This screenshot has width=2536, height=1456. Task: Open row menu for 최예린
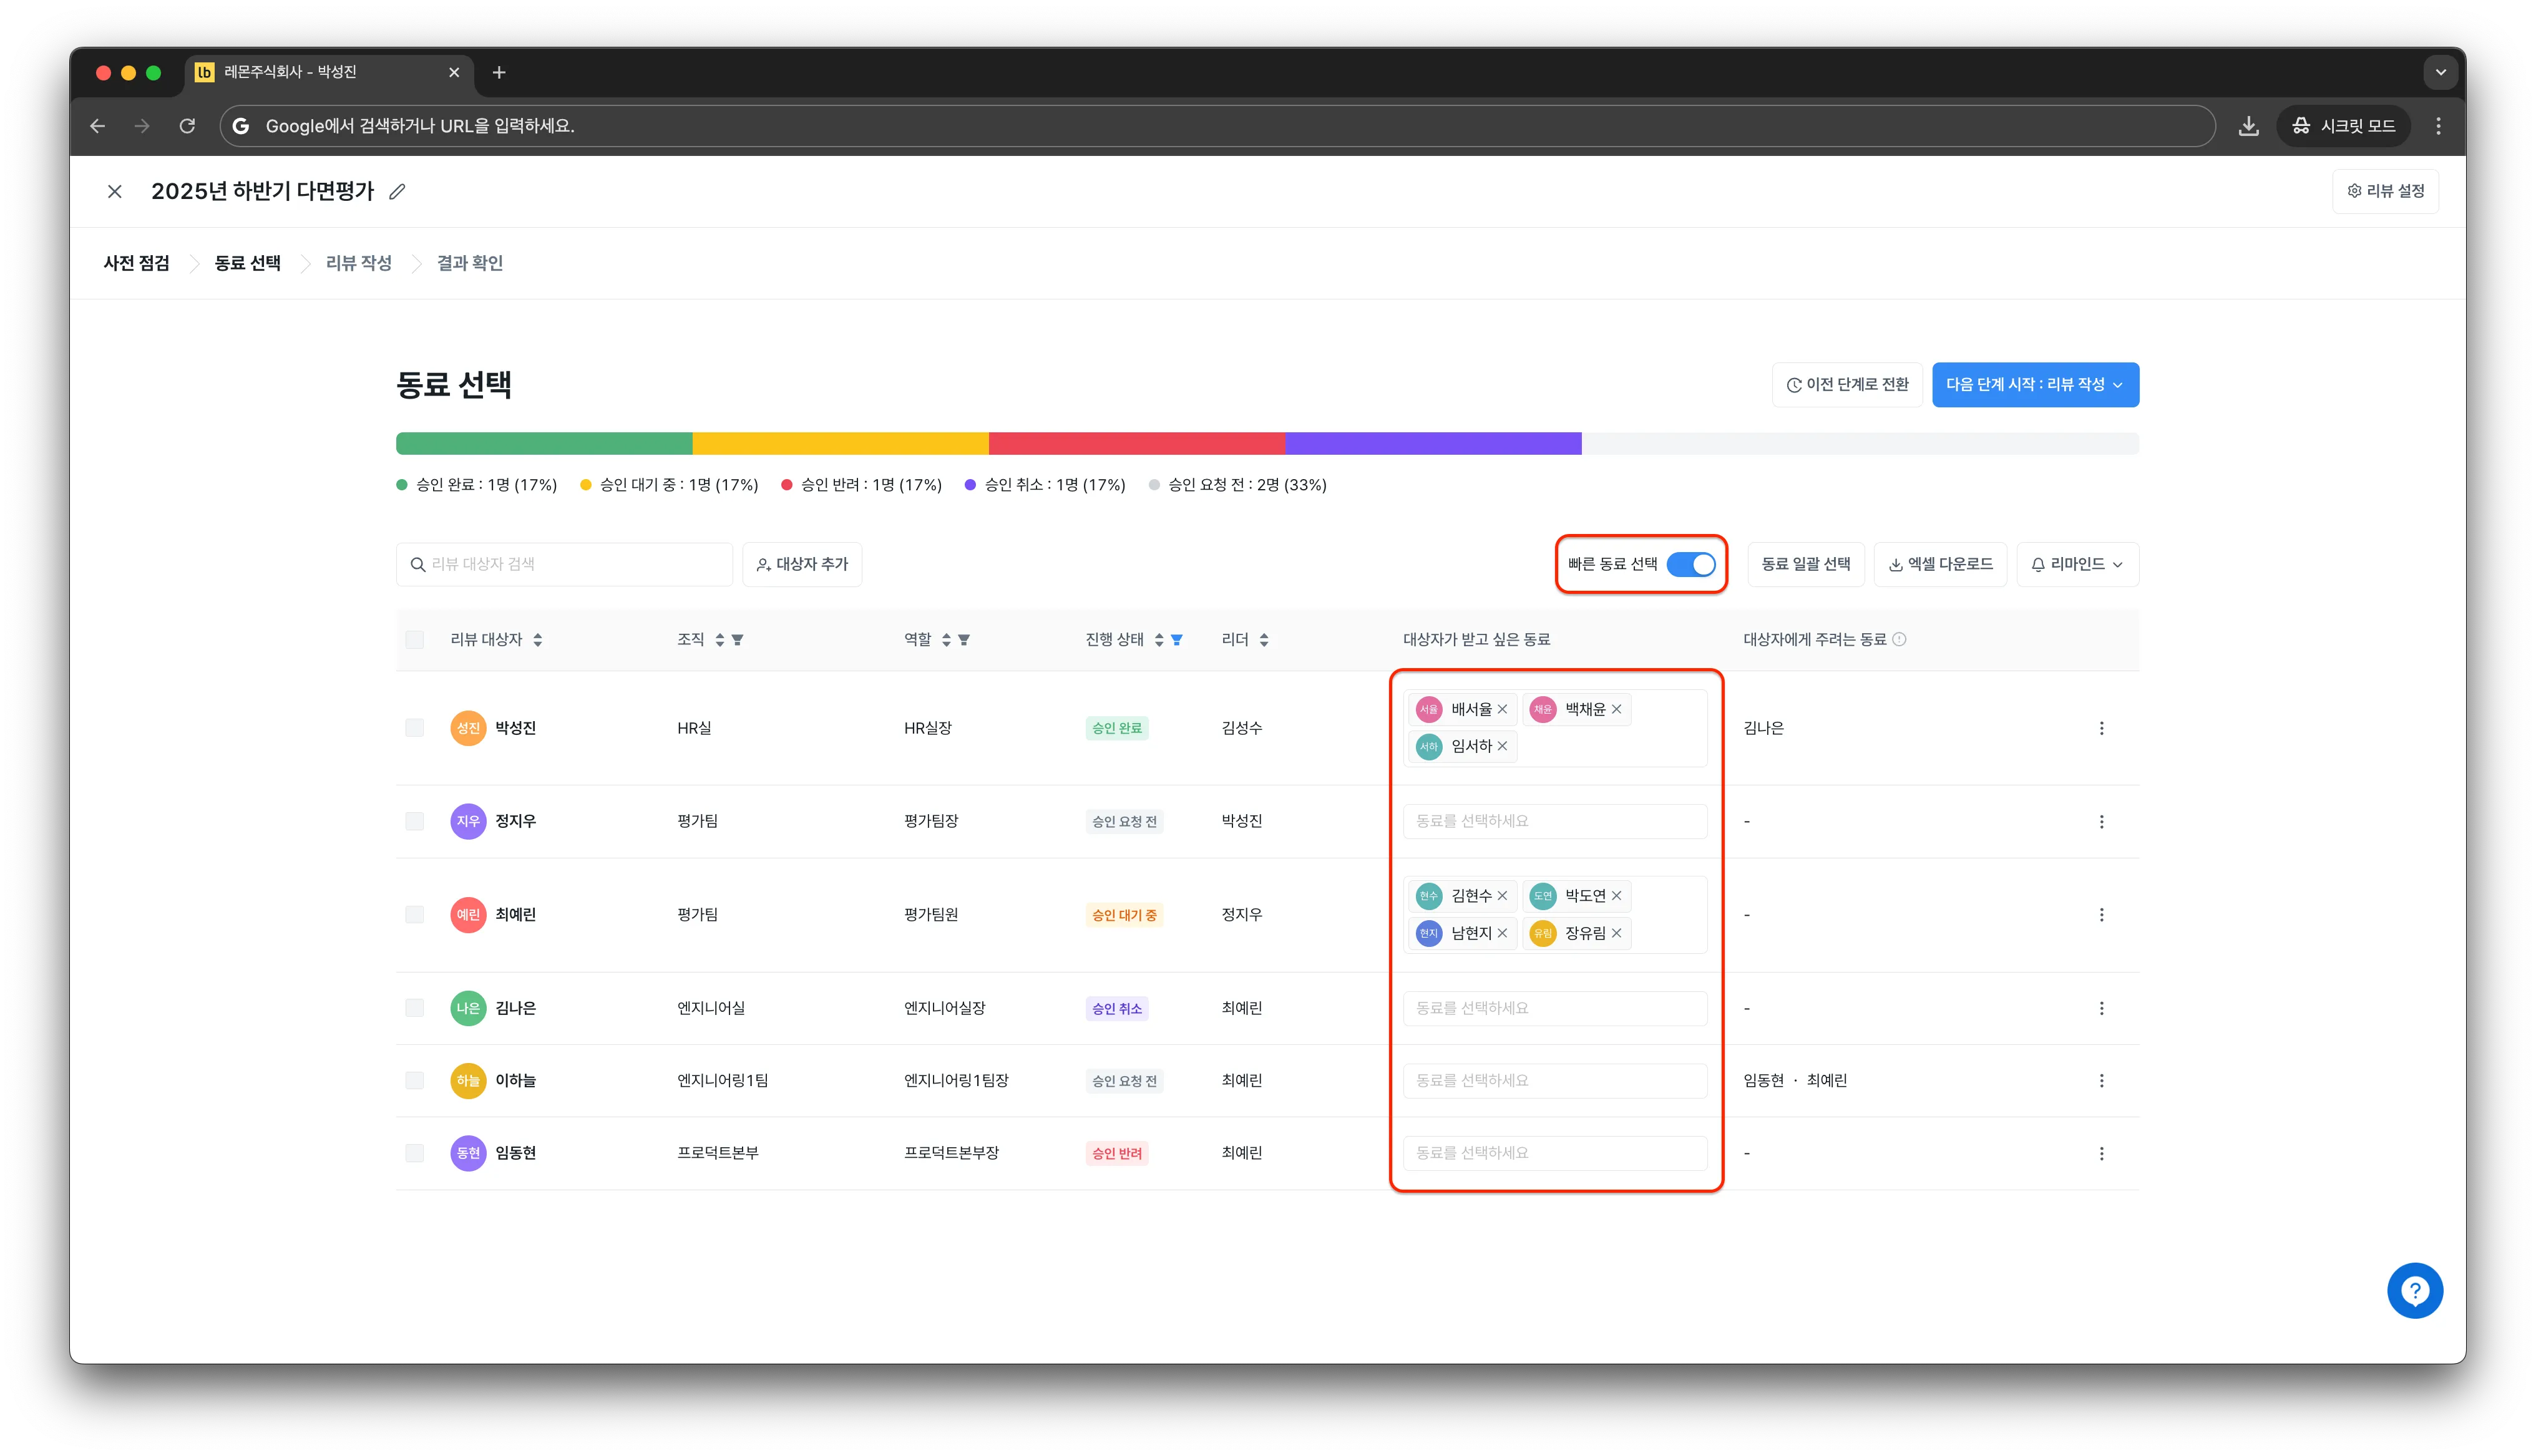[2101, 914]
